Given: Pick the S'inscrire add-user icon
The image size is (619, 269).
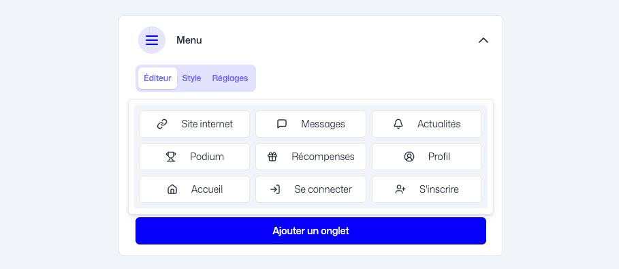Looking at the screenshot, I should [400, 189].
